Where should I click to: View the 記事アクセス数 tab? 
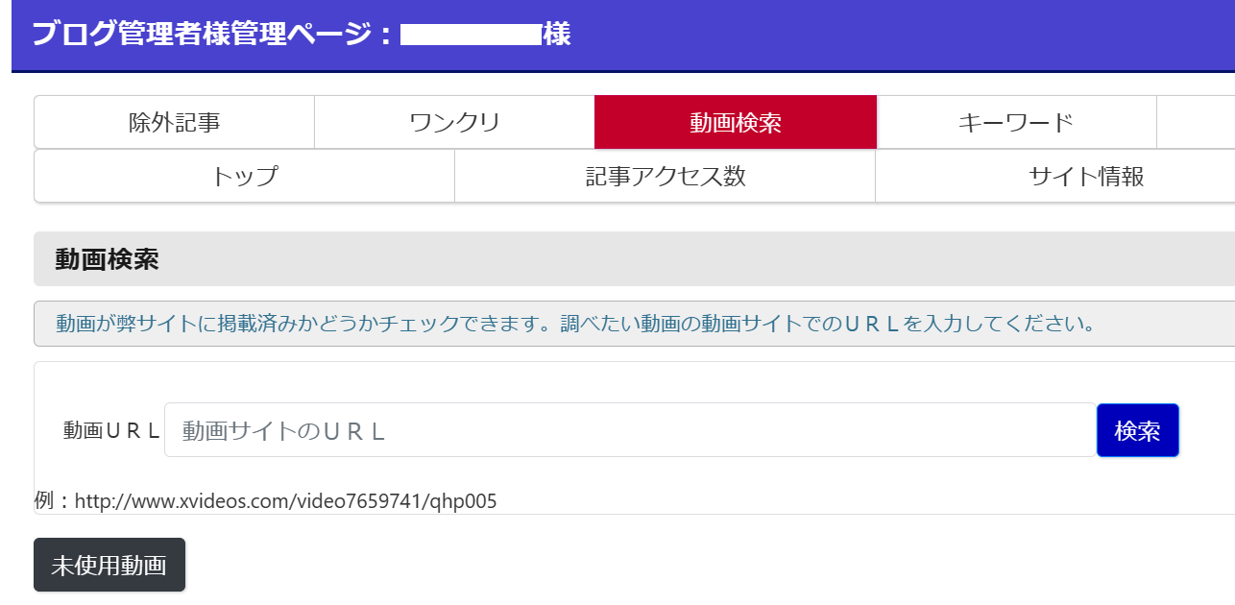[x=665, y=177]
